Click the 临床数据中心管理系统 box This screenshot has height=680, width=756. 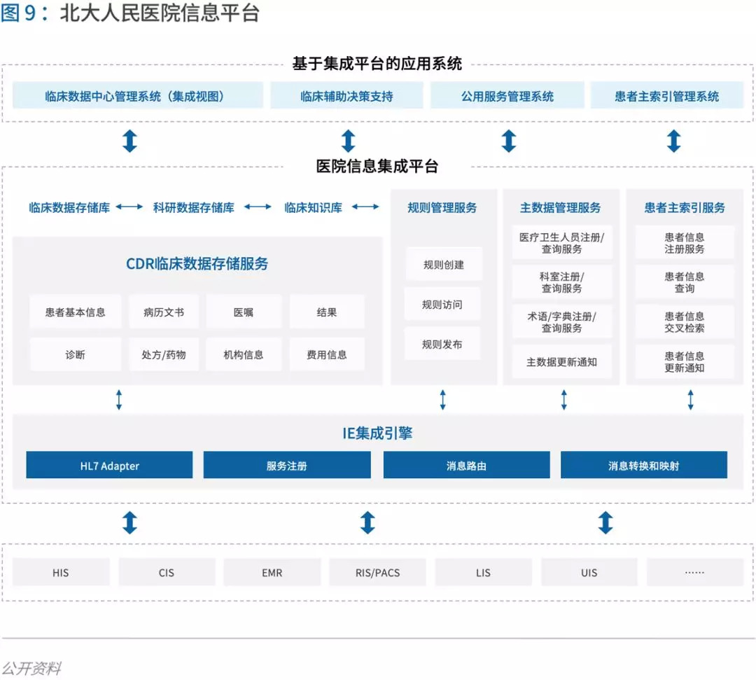click(x=137, y=95)
